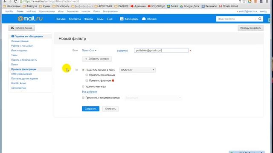Open Личные данные settings

click(20, 41)
